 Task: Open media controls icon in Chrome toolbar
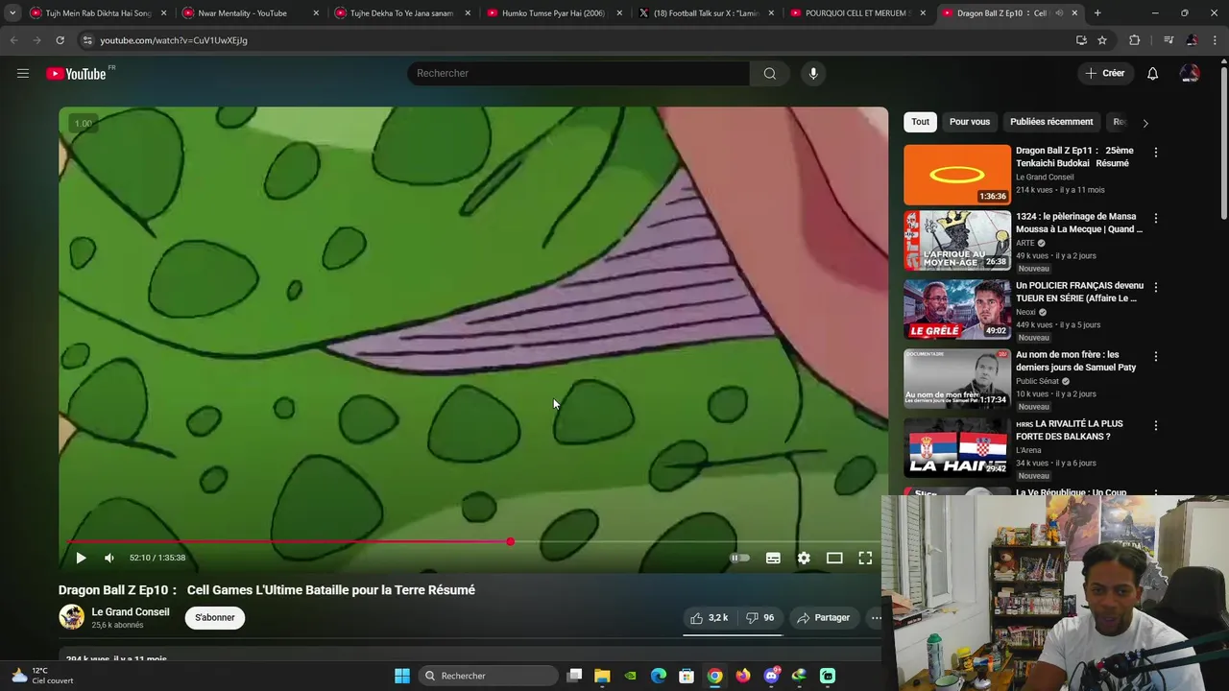click(x=1169, y=40)
